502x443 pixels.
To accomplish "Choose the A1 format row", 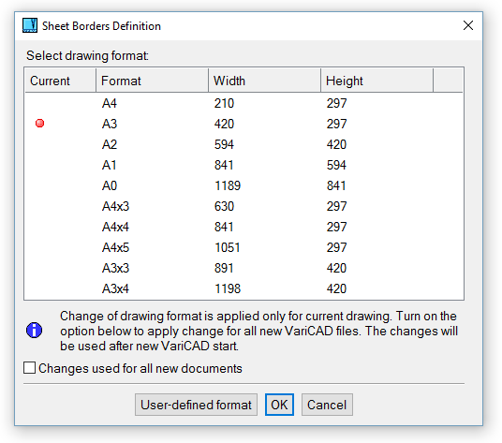I will (x=244, y=165).
